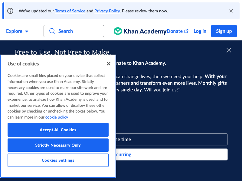This screenshot has width=242, height=181.
Task: Open Cookies Settings
Action: tap(58, 160)
